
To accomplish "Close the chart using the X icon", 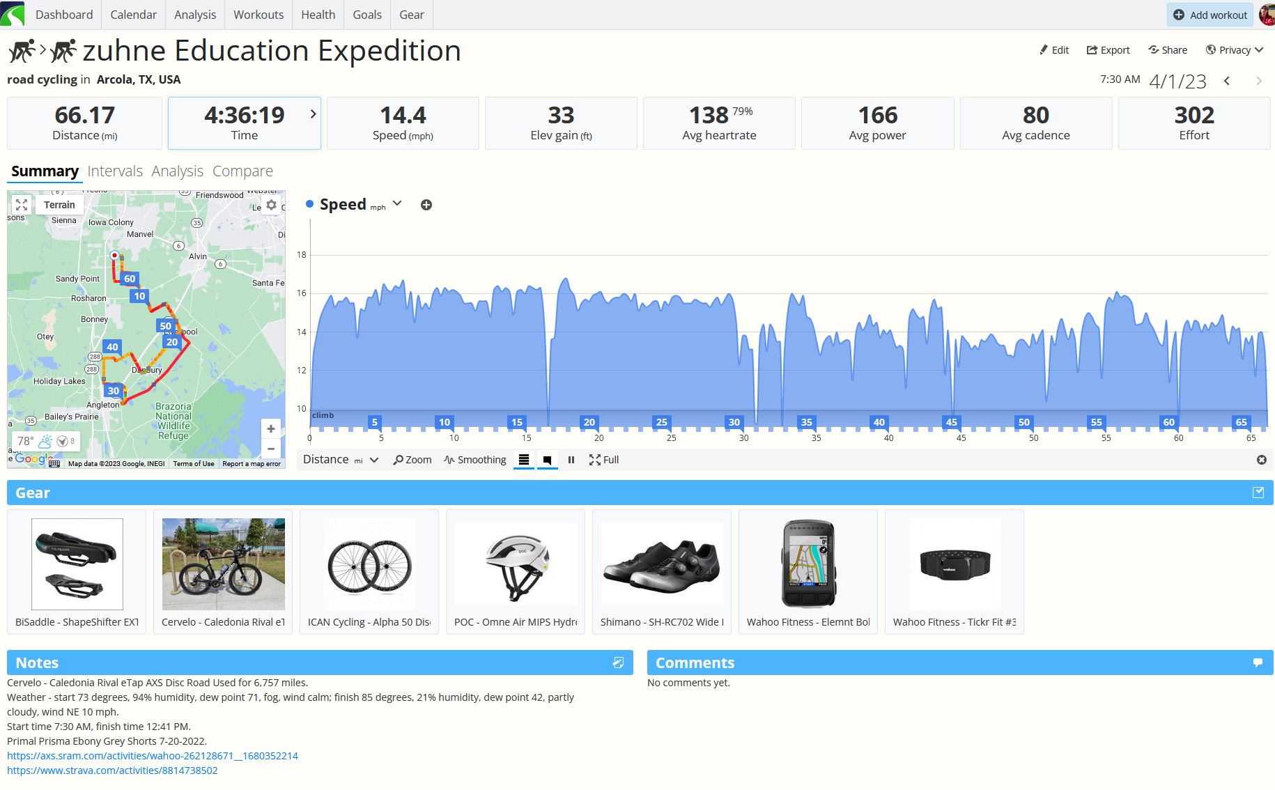I will tap(1261, 460).
